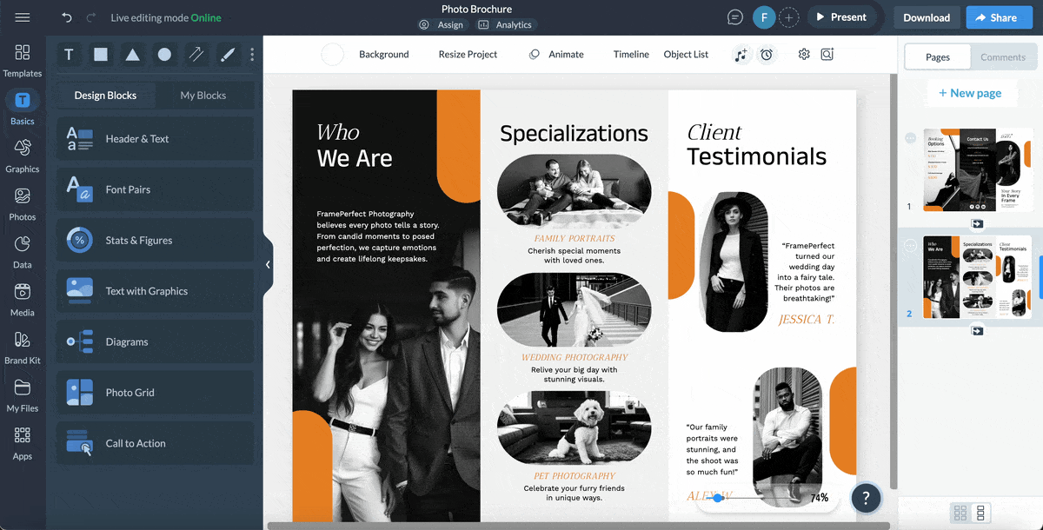1043x530 pixels.
Task: Open the audio music note icon
Action: pyautogui.click(x=741, y=55)
